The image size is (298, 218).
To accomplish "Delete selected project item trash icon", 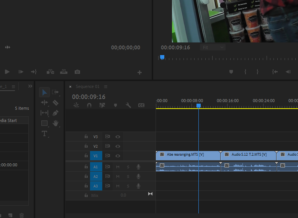I will tap(22, 215).
